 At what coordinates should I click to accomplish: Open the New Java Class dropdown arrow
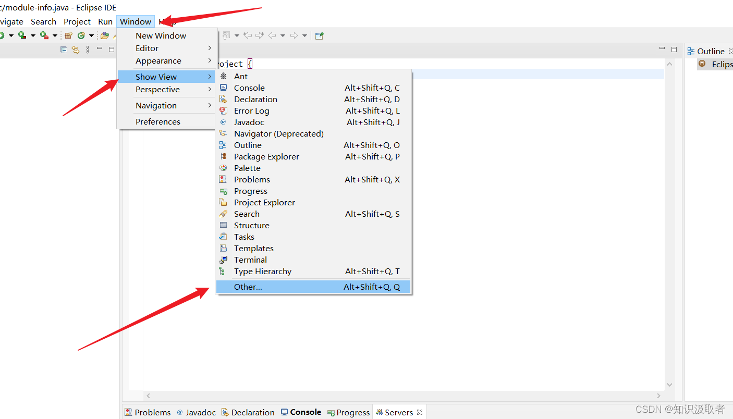[91, 35]
